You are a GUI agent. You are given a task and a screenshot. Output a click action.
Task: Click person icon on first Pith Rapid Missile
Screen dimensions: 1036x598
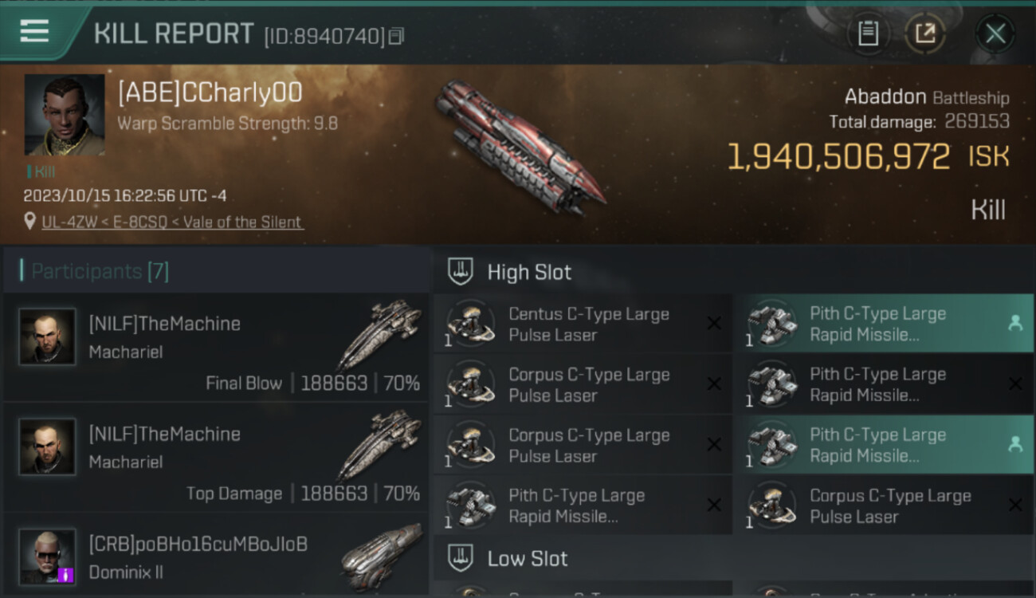click(x=1015, y=323)
